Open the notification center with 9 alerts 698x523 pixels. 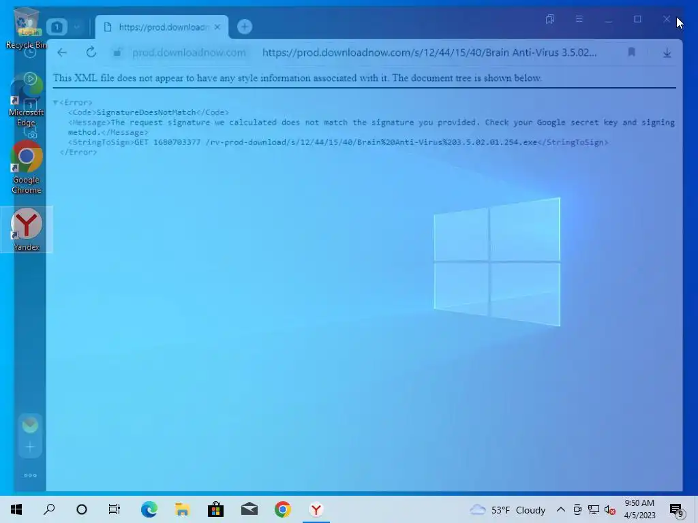(677, 510)
